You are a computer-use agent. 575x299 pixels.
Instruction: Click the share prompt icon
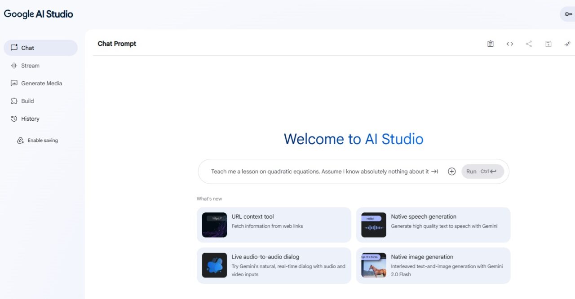pyautogui.click(x=529, y=44)
